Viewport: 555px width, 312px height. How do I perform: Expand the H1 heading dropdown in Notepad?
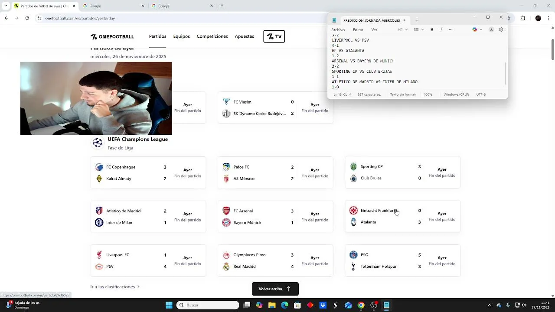click(403, 29)
